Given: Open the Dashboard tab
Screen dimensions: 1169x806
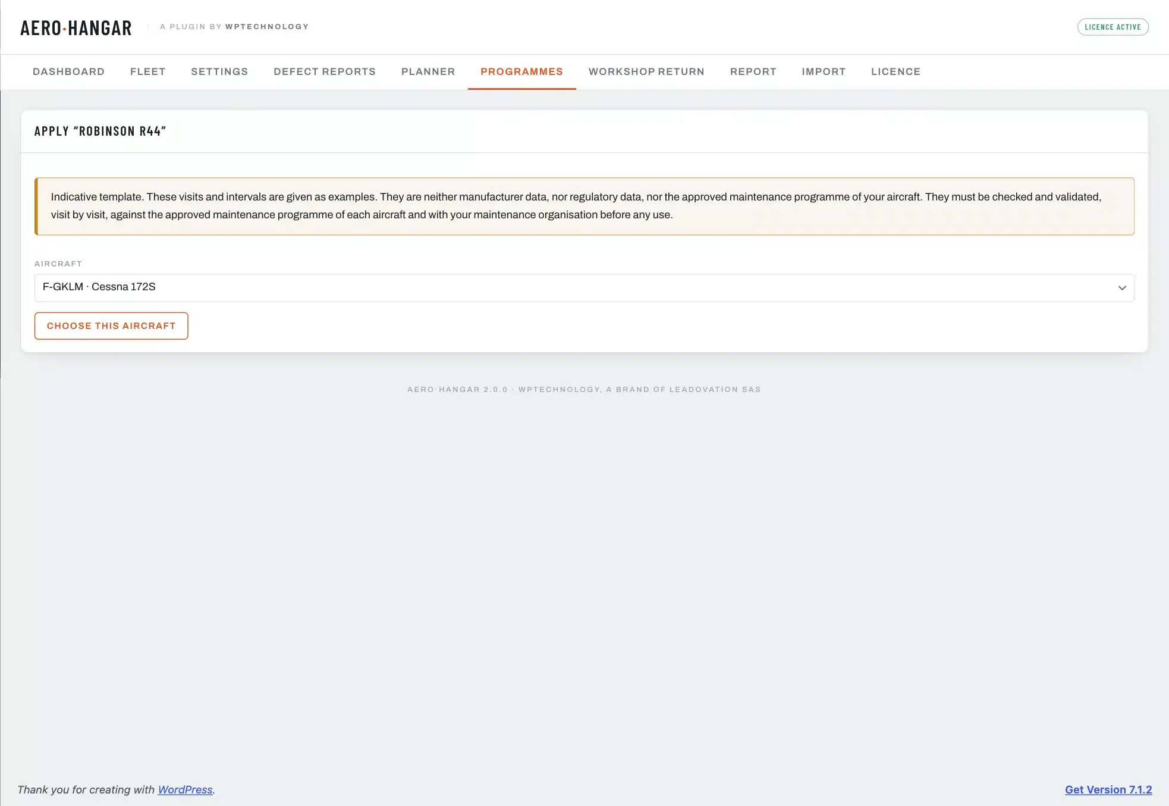Looking at the screenshot, I should [x=68, y=72].
